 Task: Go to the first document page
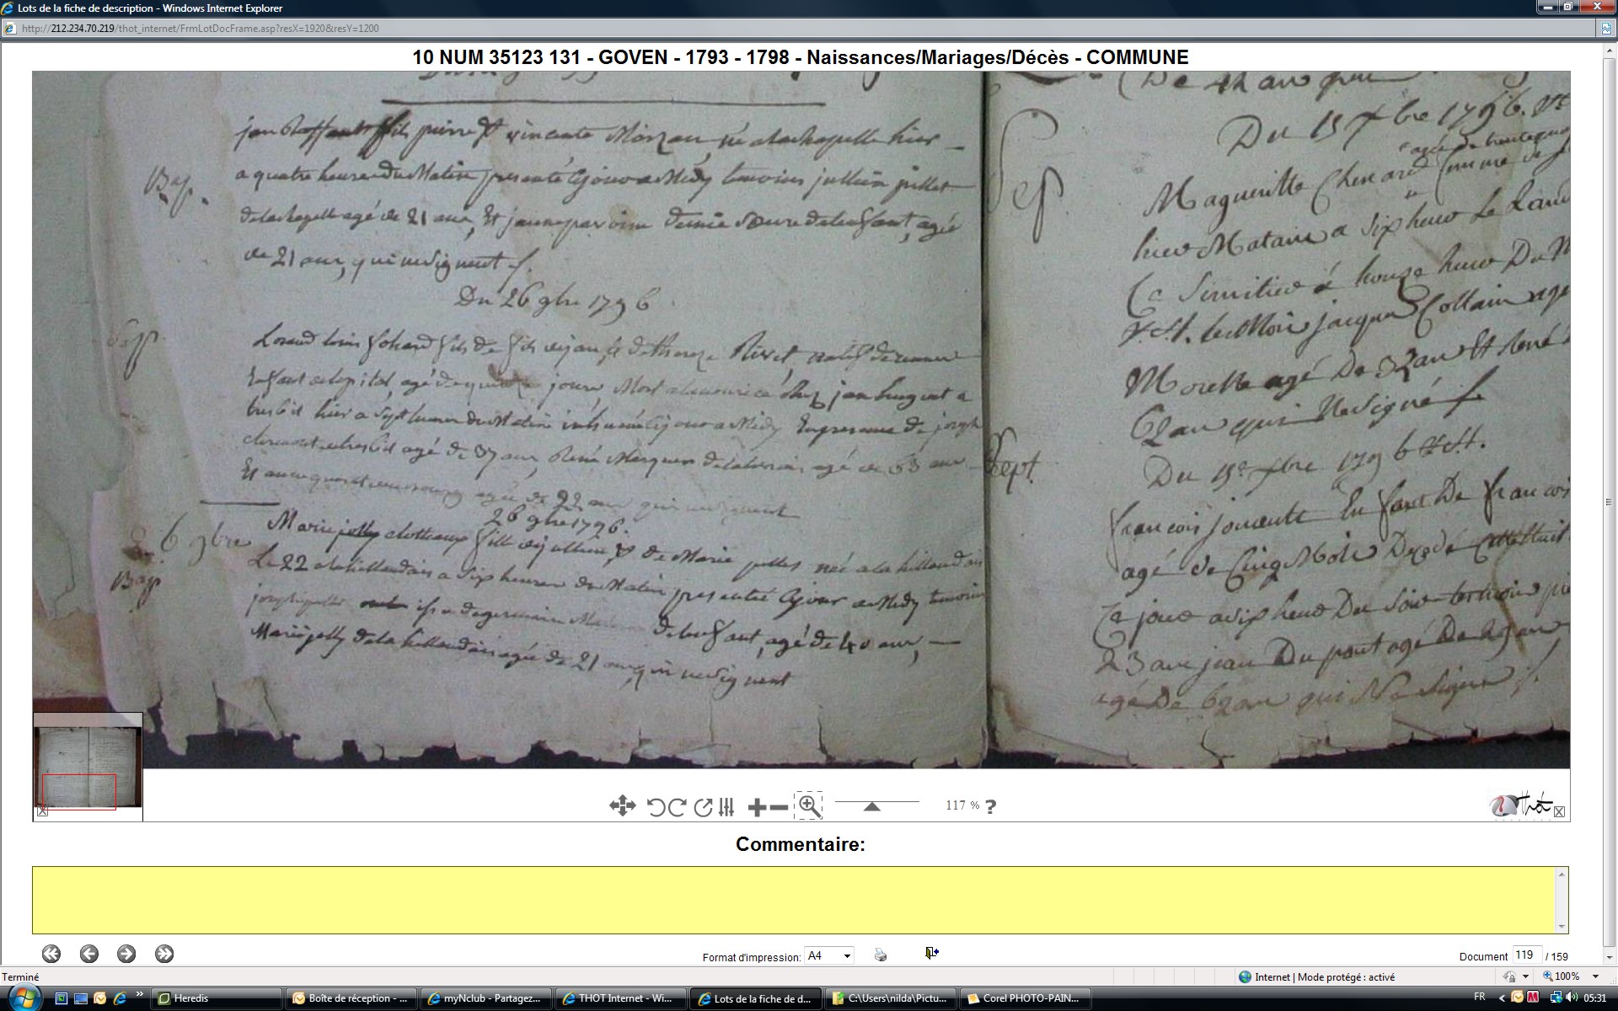(51, 954)
